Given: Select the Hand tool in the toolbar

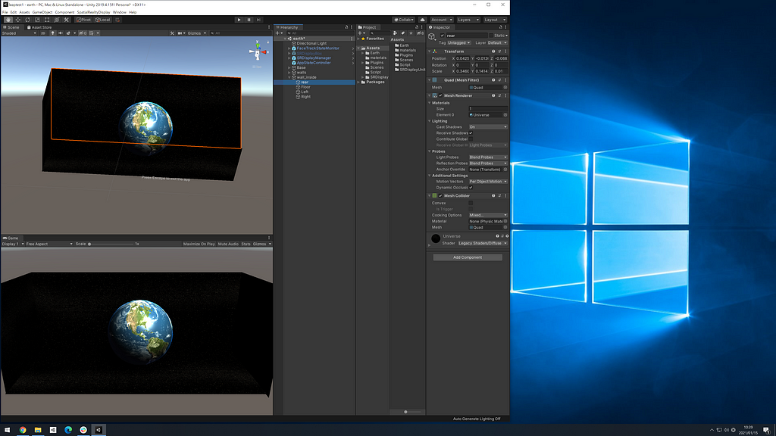Looking at the screenshot, I should click(x=8, y=20).
